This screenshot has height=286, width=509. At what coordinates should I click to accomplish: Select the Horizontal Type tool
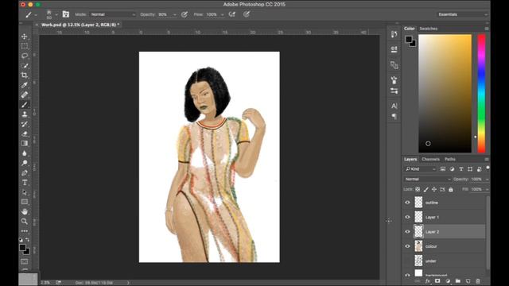pyautogui.click(x=25, y=183)
